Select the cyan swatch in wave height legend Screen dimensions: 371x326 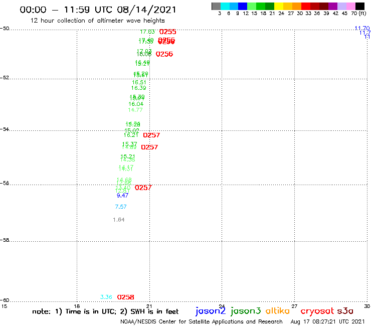(225, 6)
